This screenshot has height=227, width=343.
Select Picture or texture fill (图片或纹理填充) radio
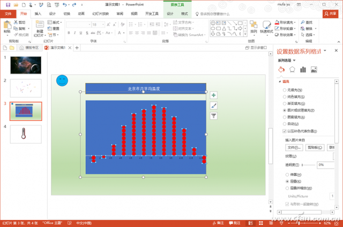(x=285, y=110)
